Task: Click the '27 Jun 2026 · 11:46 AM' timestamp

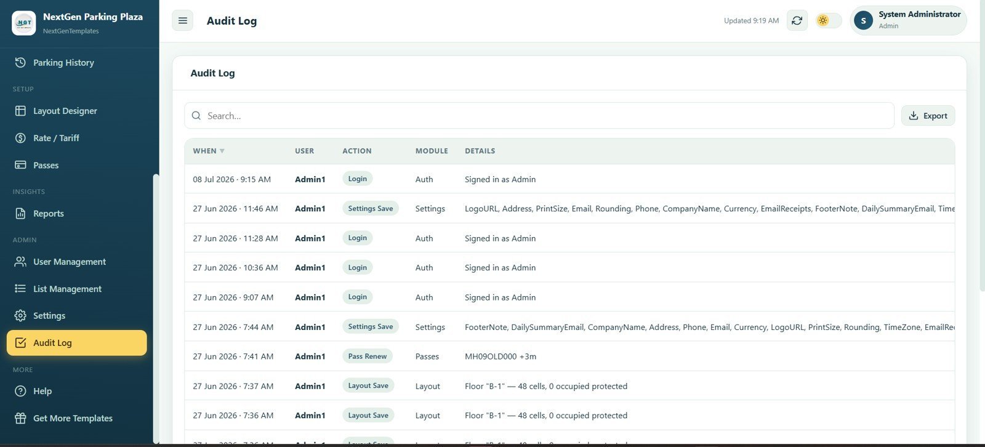Action: click(235, 209)
